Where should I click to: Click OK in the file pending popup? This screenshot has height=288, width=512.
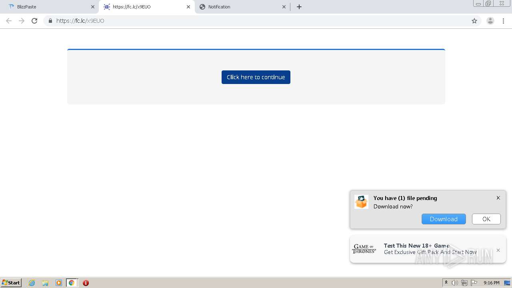click(486, 219)
